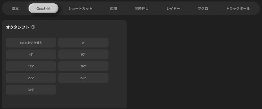The height and width of the screenshot is (109, 262).
Task: Open the ショートカット tab
Action: (80, 9)
